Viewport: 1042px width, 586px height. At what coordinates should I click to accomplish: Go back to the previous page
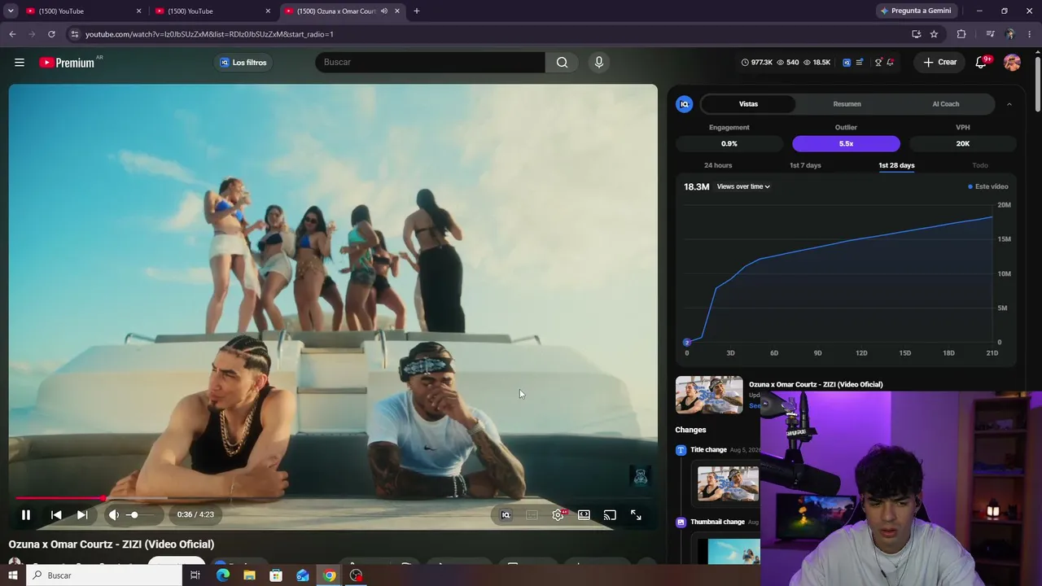pos(12,34)
